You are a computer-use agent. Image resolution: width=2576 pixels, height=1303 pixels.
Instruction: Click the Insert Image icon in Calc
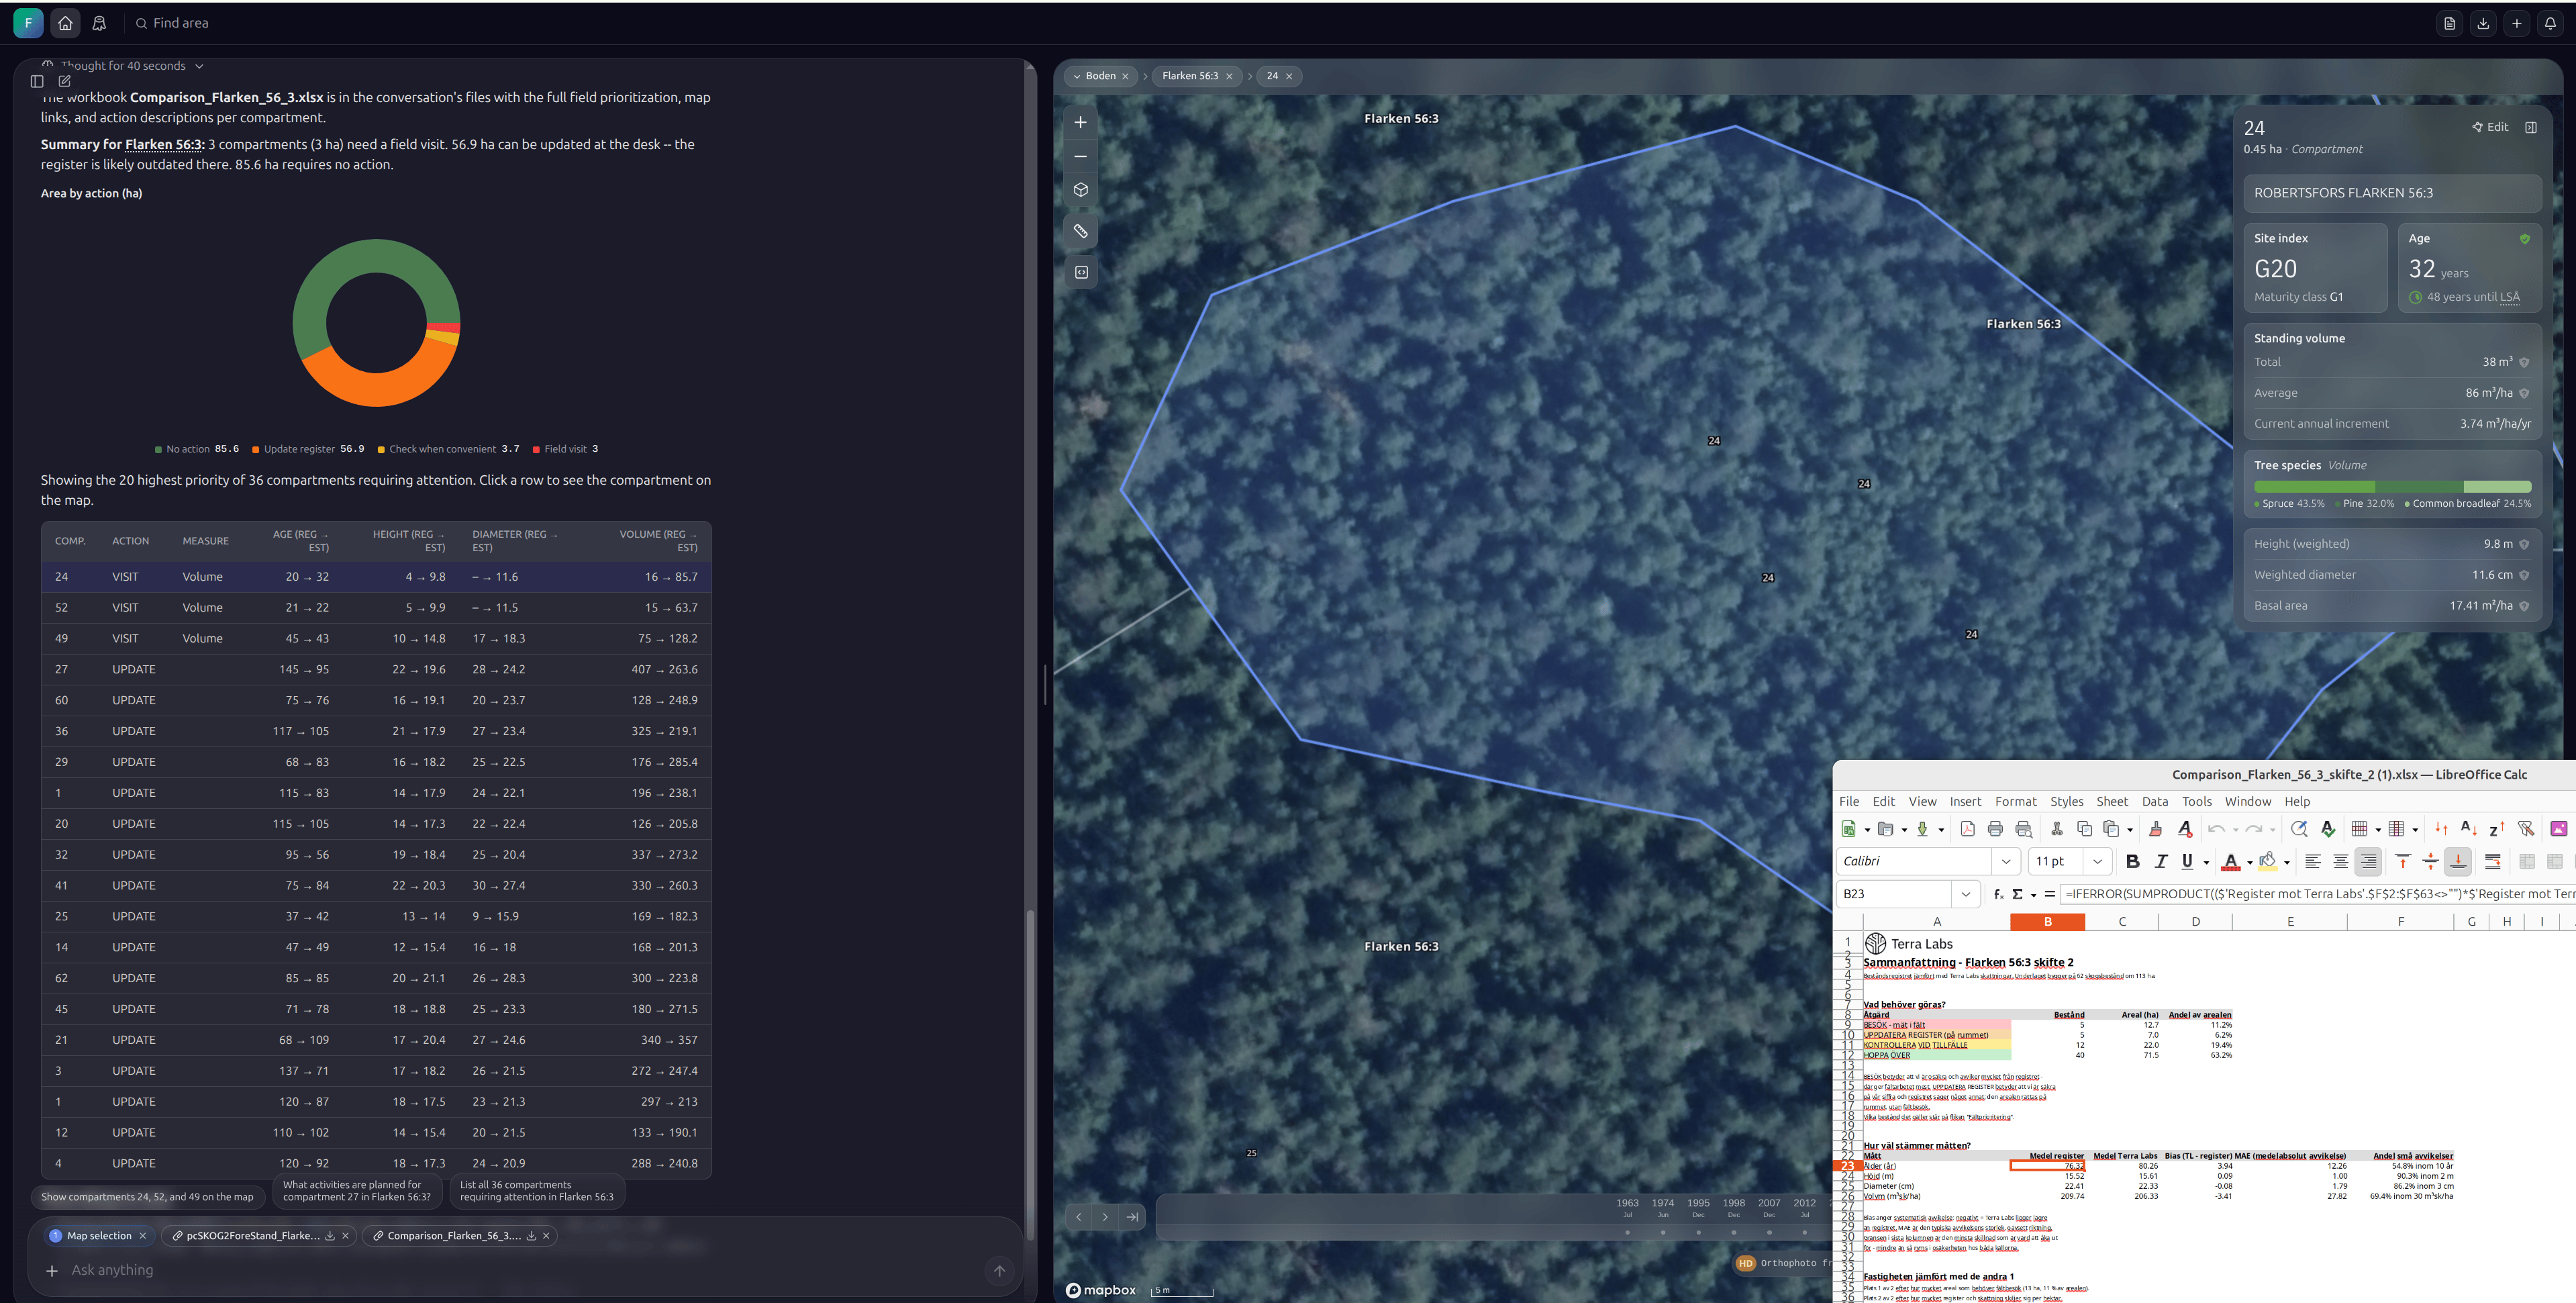[2559, 829]
